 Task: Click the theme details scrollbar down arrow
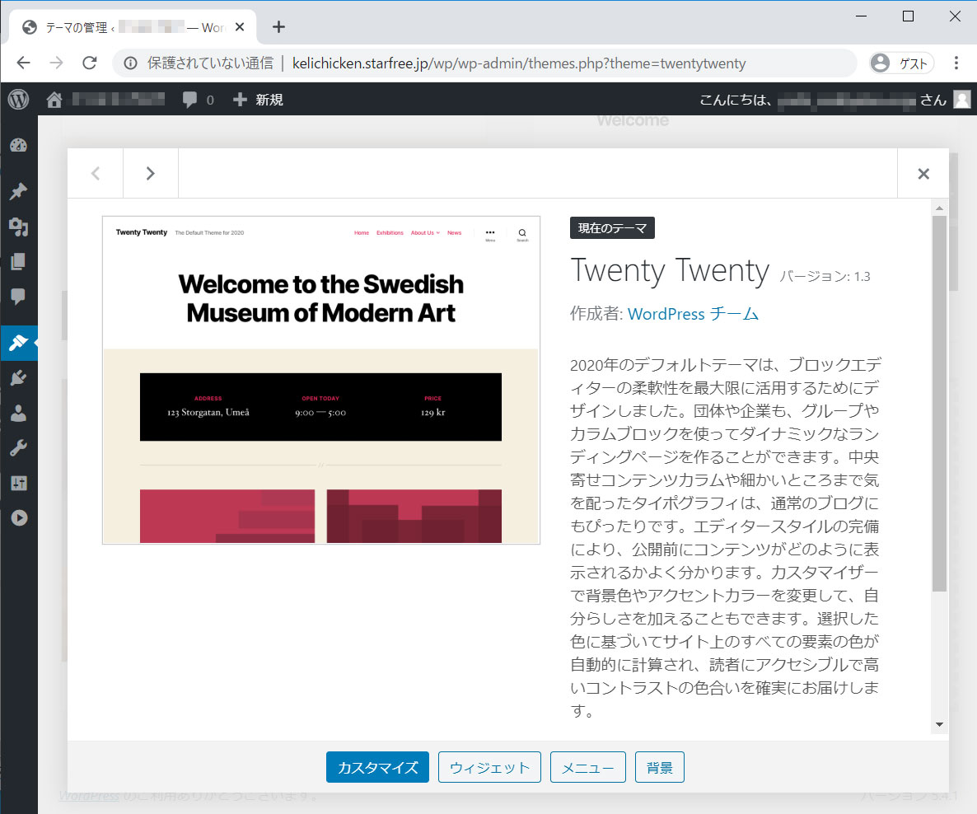point(940,725)
